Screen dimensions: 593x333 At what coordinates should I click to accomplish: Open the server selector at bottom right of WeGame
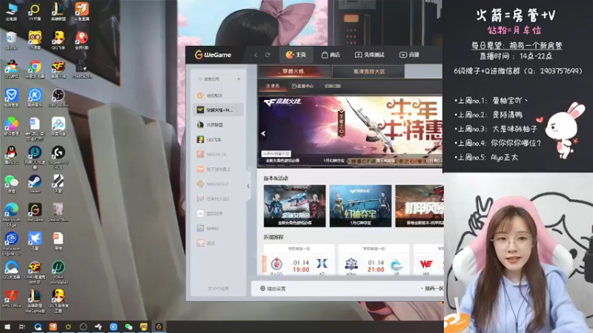point(432,289)
